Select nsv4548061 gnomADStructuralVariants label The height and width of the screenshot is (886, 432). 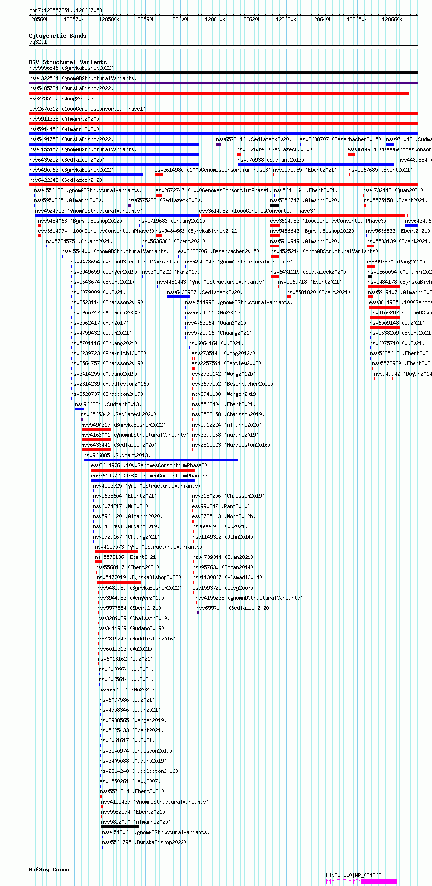(156, 833)
